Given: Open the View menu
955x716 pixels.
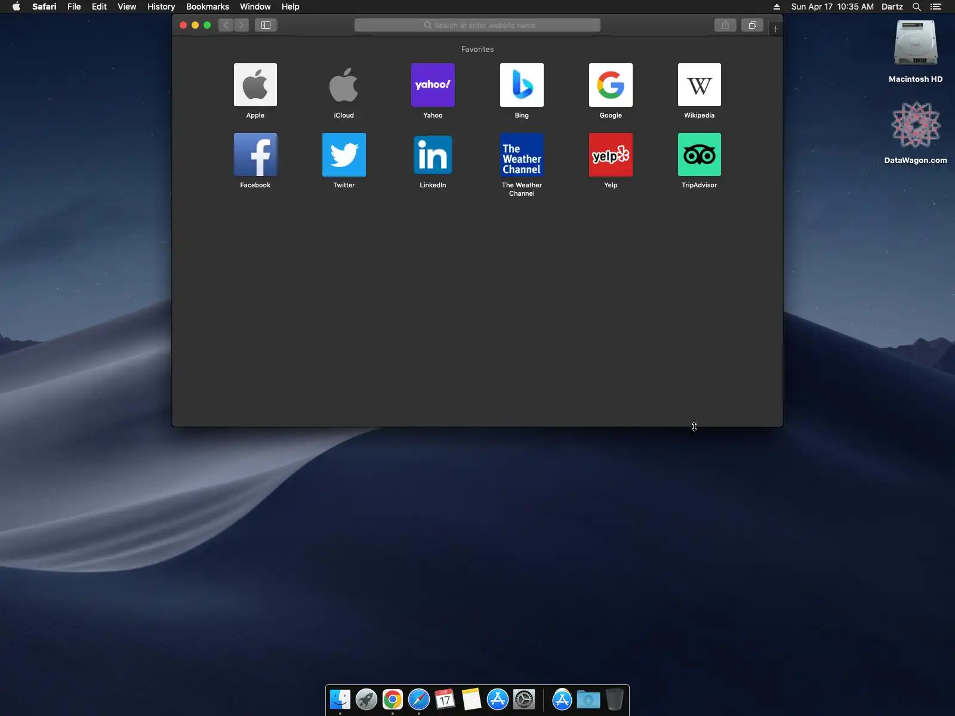Looking at the screenshot, I should point(127,7).
